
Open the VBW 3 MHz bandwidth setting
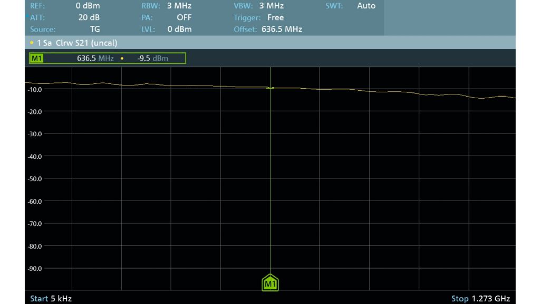pos(271,6)
